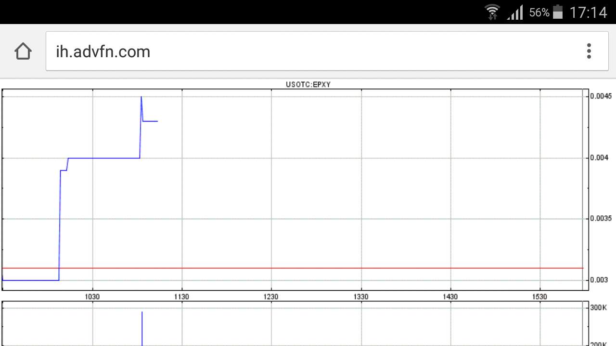
Task: Select the 1130 time axis marker
Action: pyautogui.click(x=182, y=297)
